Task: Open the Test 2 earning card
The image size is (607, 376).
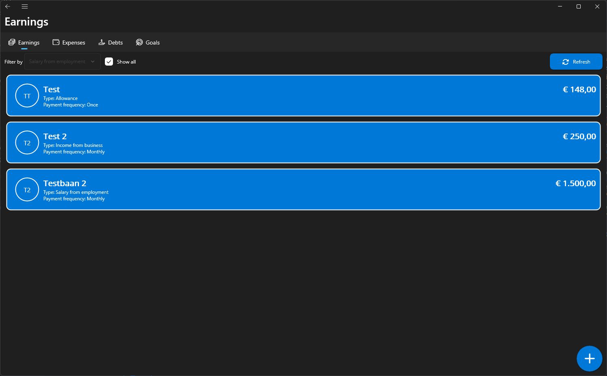Action: [303, 142]
